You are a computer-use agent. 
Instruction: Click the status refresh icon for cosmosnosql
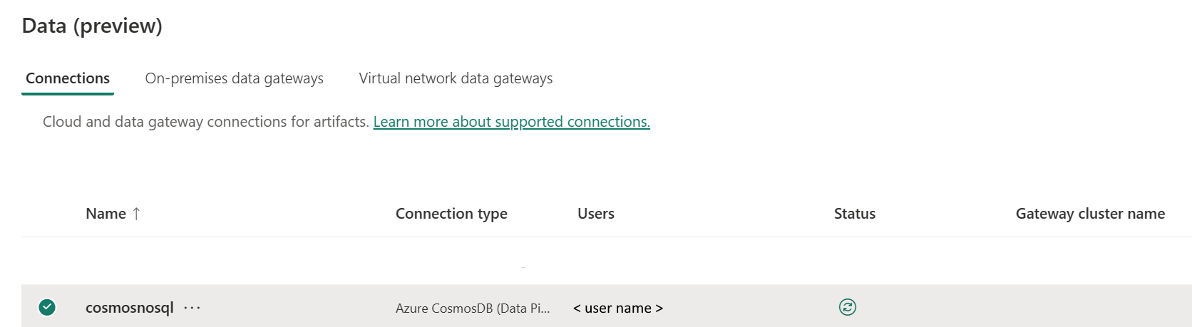[847, 307]
